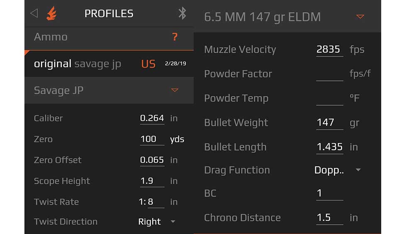Edit the Caliber value field

pyautogui.click(x=152, y=118)
